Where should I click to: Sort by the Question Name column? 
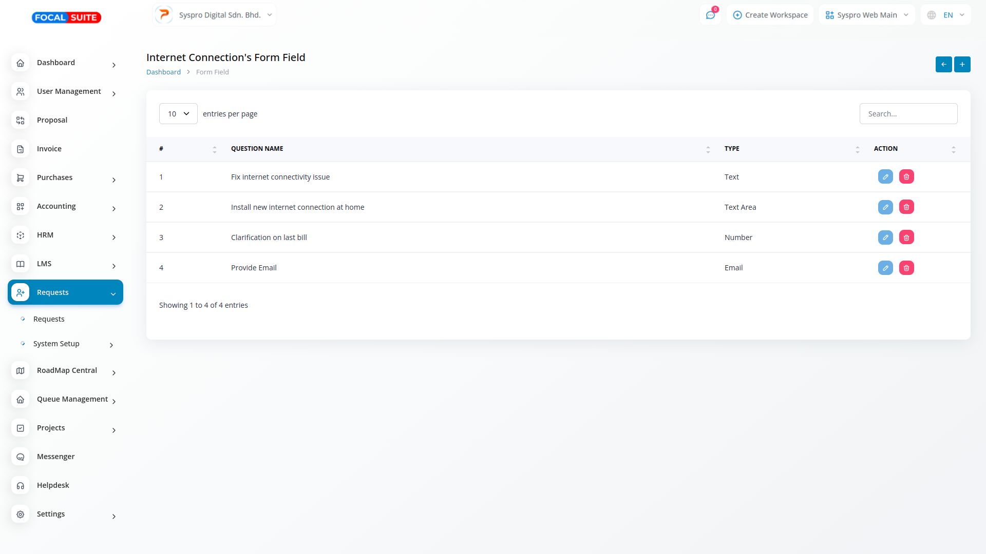[x=257, y=149]
